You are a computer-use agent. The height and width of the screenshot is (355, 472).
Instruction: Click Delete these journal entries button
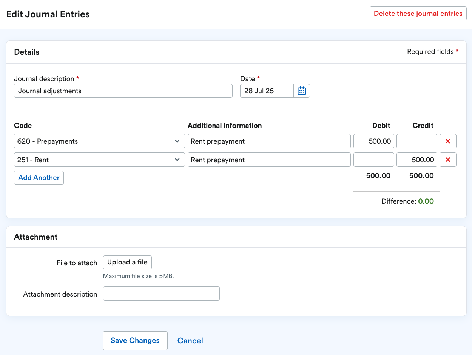(x=418, y=14)
